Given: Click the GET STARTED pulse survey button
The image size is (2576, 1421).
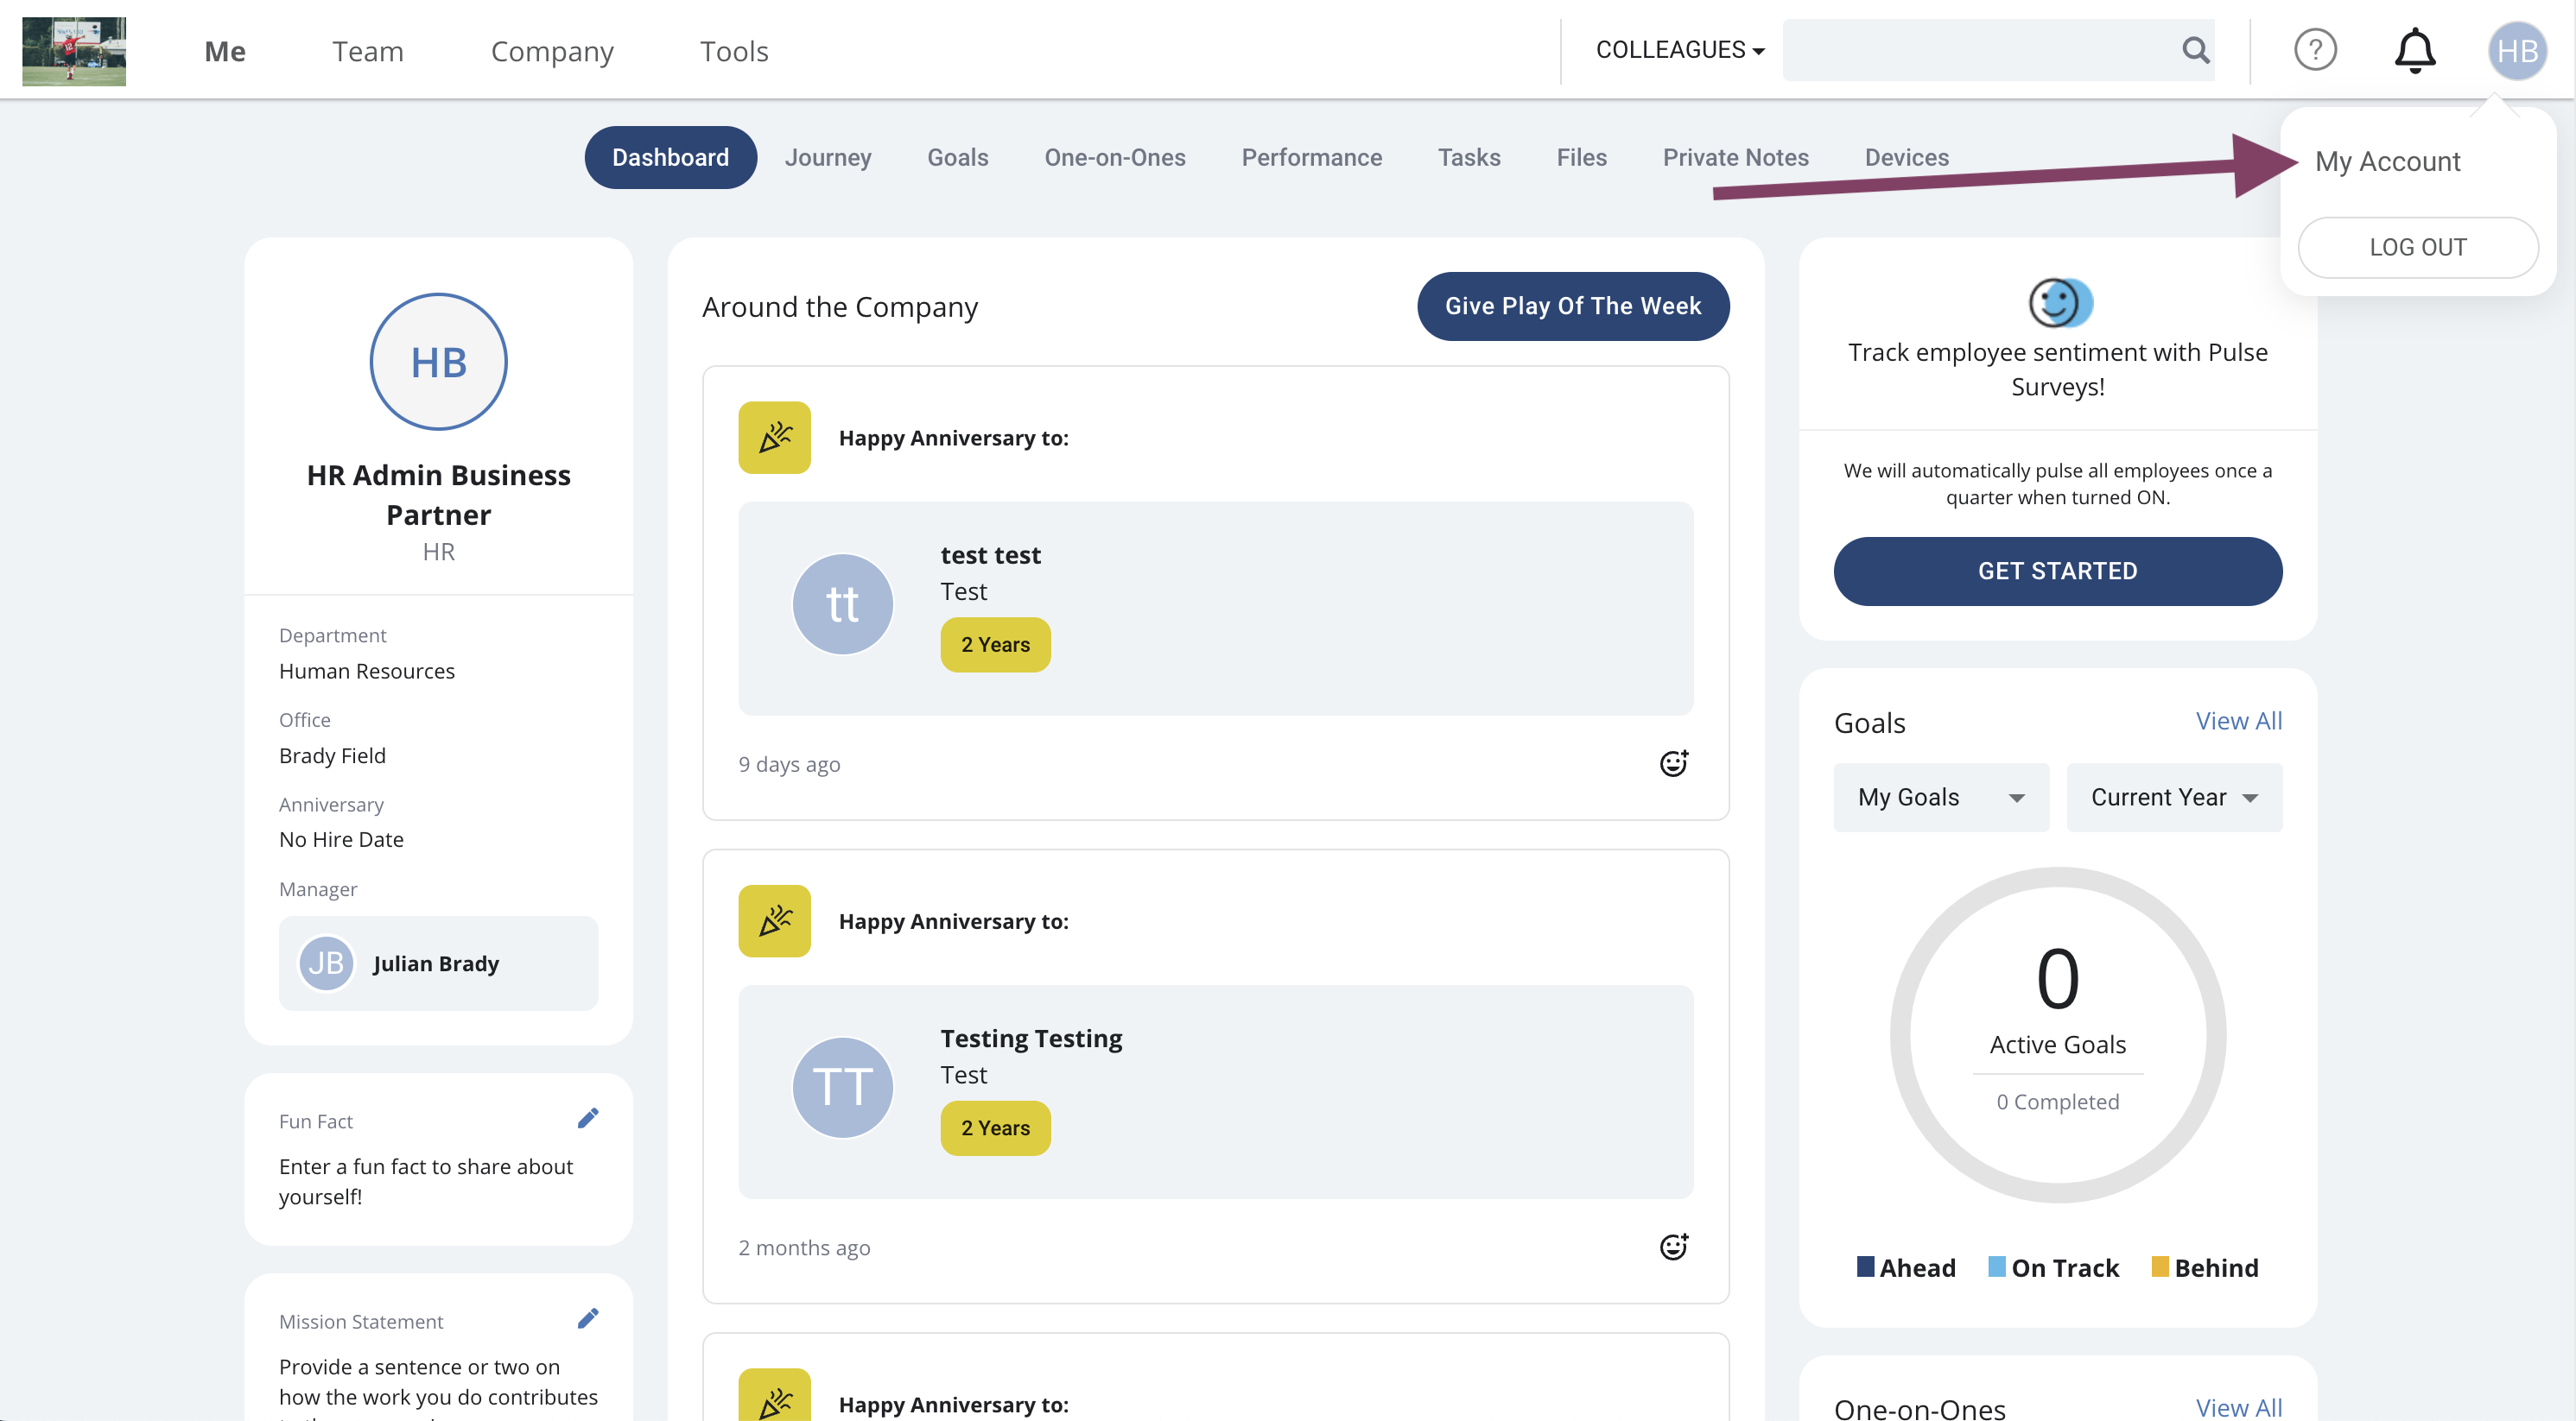Looking at the screenshot, I should [2057, 571].
